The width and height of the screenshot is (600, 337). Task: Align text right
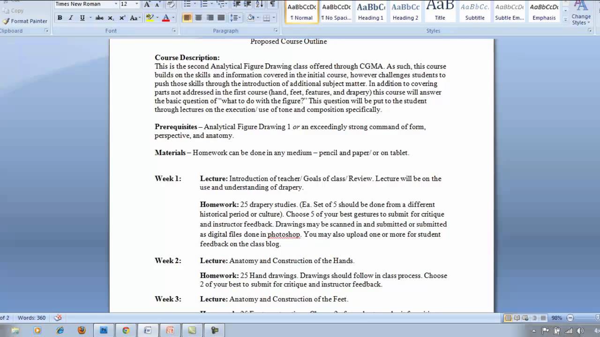(210, 18)
